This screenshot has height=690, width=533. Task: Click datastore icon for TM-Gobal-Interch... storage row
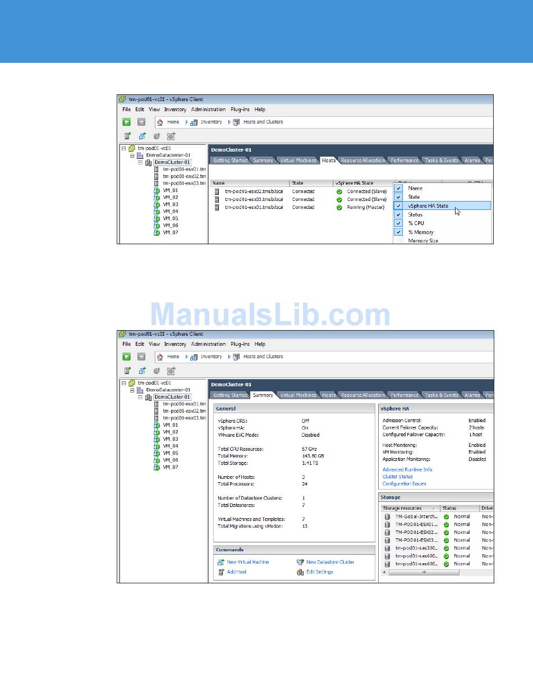(x=387, y=517)
